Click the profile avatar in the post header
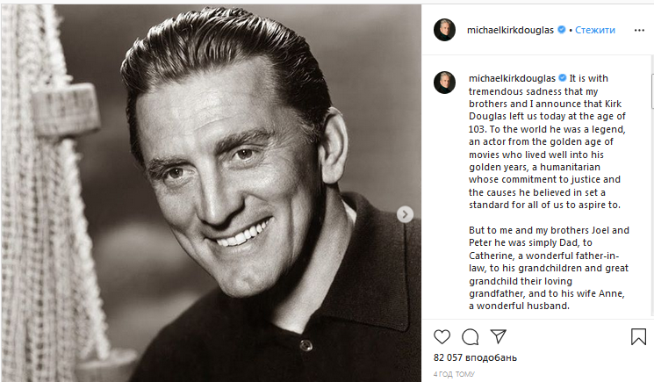The width and height of the screenshot is (654, 382). click(445, 30)
